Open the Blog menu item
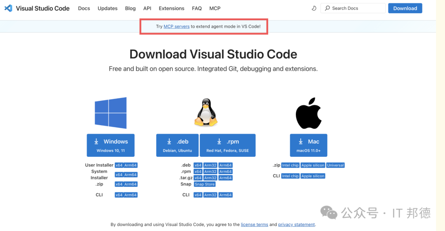The width and height of the screenshot is (445, 231). point(130,8)
